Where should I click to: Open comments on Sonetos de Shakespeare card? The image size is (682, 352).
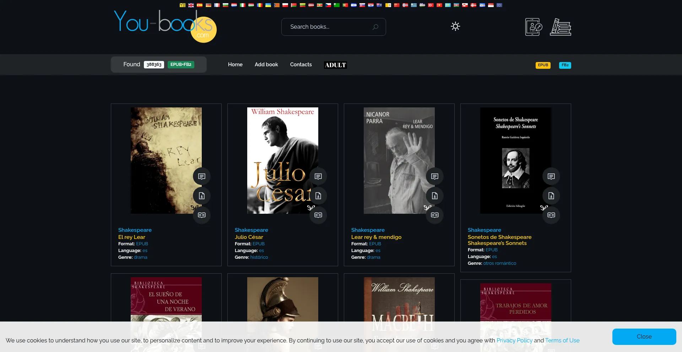pyautogui.click(x=551, y=176)
